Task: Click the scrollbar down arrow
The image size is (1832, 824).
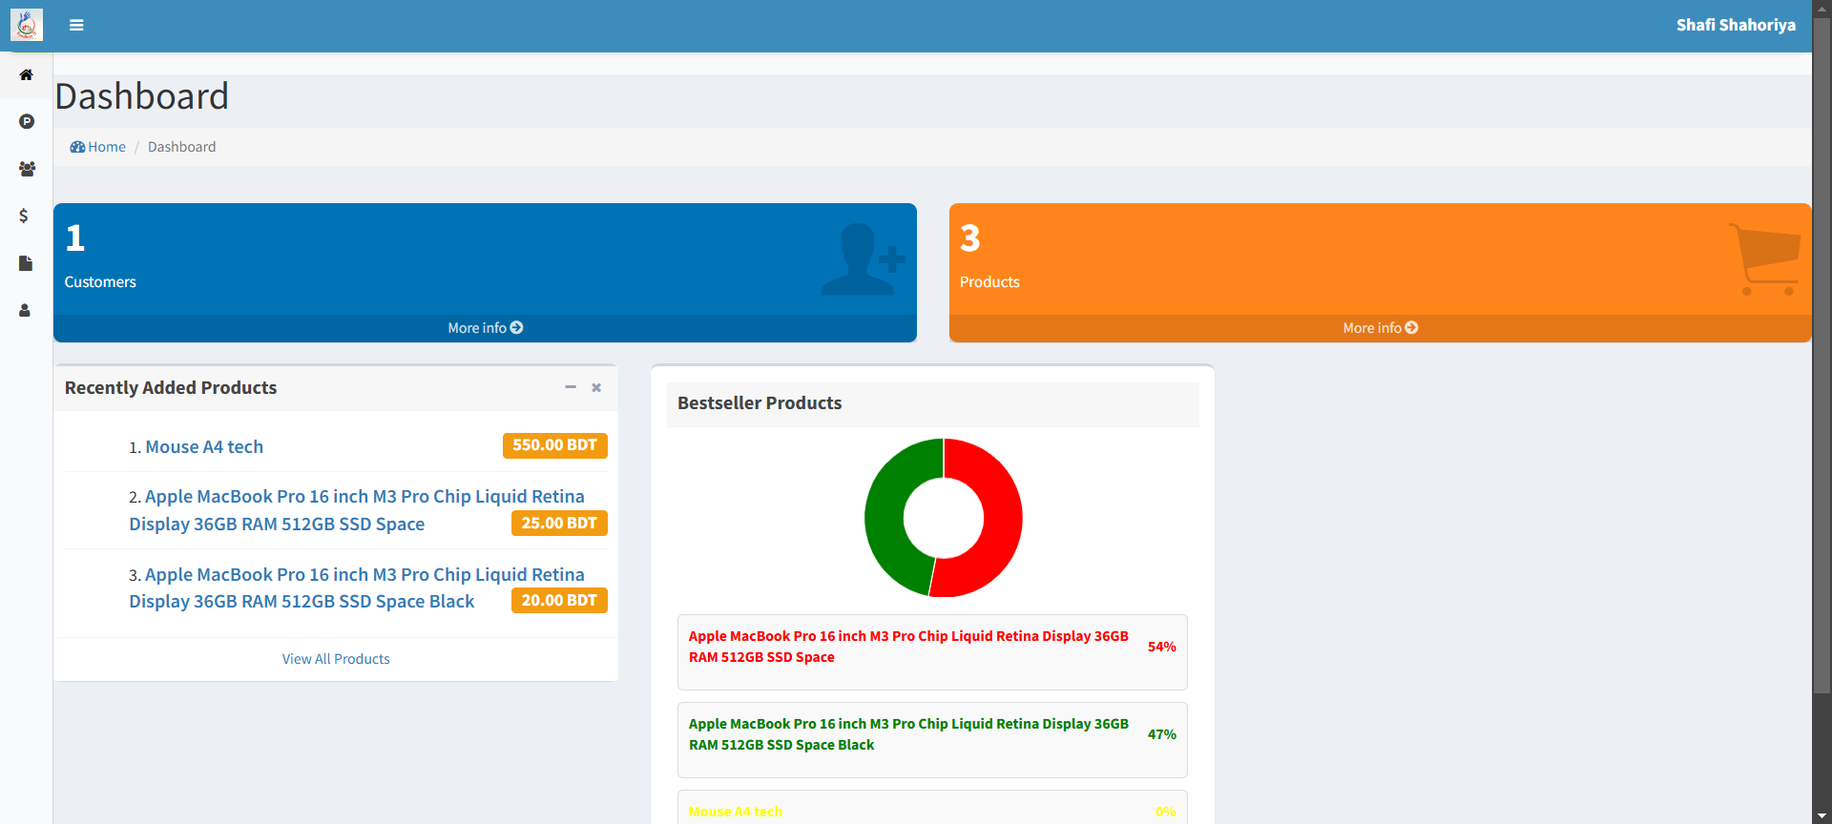Action: (1822, 815)
